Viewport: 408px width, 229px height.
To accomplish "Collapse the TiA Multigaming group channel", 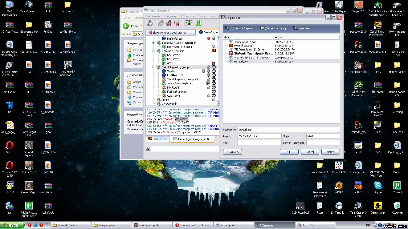I will point(153,67).
